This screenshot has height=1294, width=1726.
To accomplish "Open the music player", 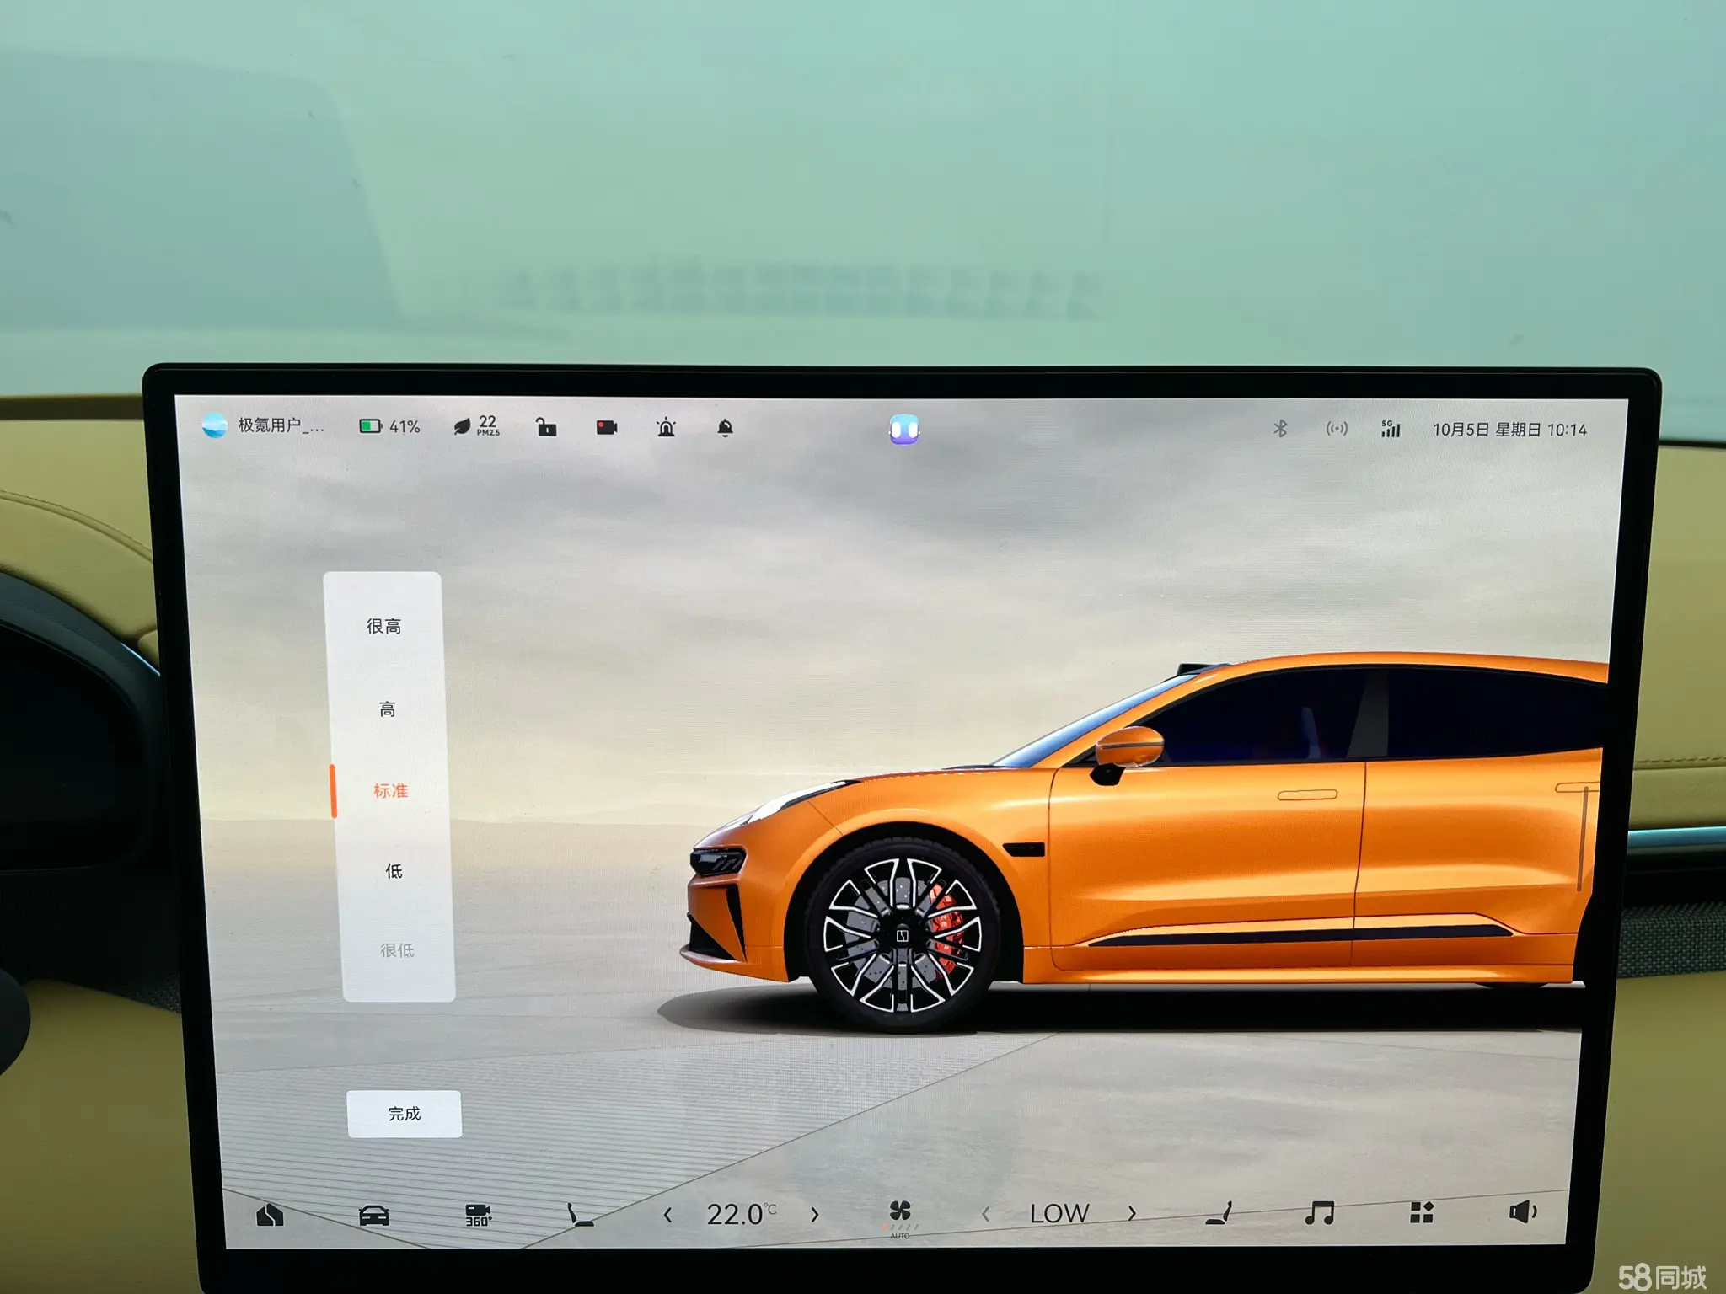I will (1319, 1213).
